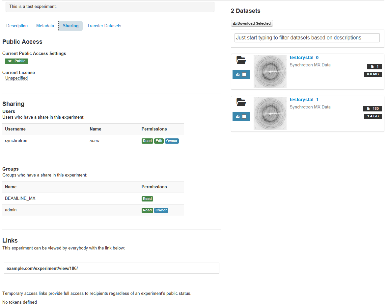Open the testcrystal_1 dataset link
Image resolution: width=388 pixels, height=307 pixels.
coord(304,100)
